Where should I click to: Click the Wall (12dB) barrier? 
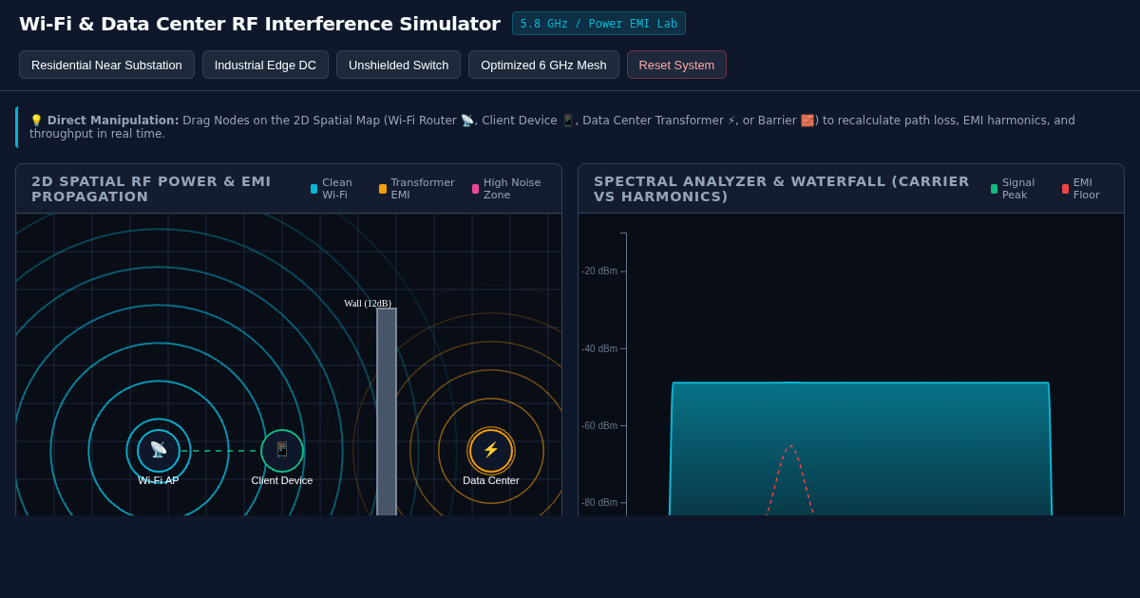[387, 412]
